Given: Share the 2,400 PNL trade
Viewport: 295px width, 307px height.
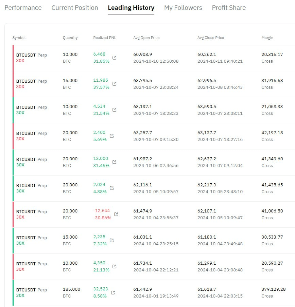Looking at the screenshot, I should coord(111,136).
